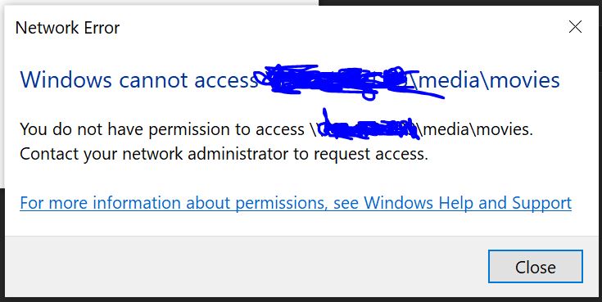The width and height of the screenshot is (602, 302).
Task: Click the 'Windows cannot access' heading text
Action: coord(138,80)
